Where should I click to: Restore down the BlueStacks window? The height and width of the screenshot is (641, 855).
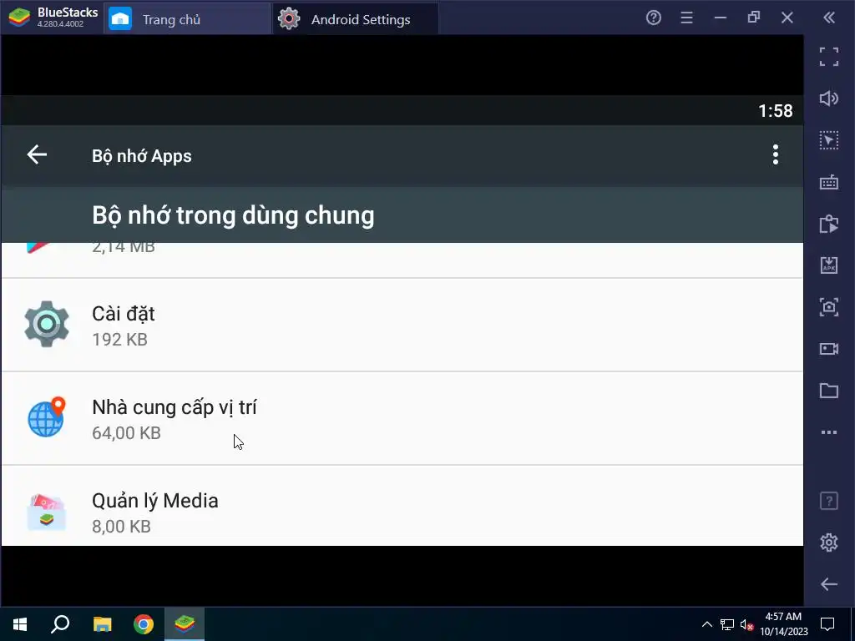point(754,18)
